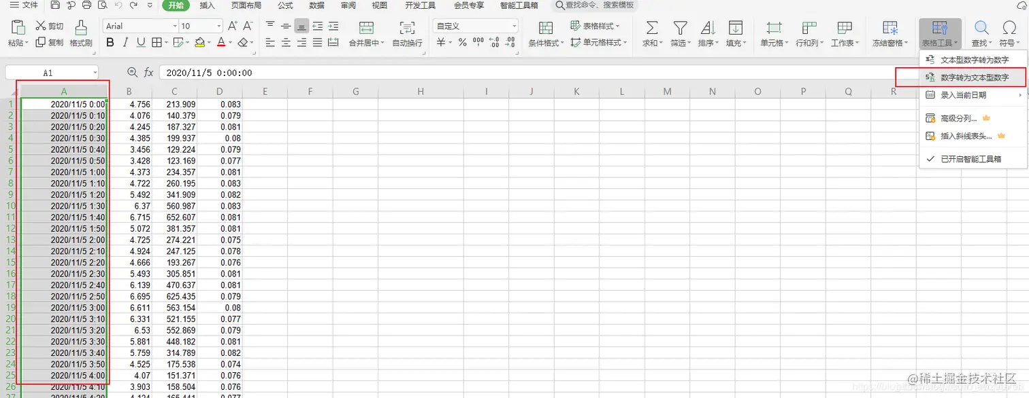
Task: Toggle align text left
Action: coord(269,42)
